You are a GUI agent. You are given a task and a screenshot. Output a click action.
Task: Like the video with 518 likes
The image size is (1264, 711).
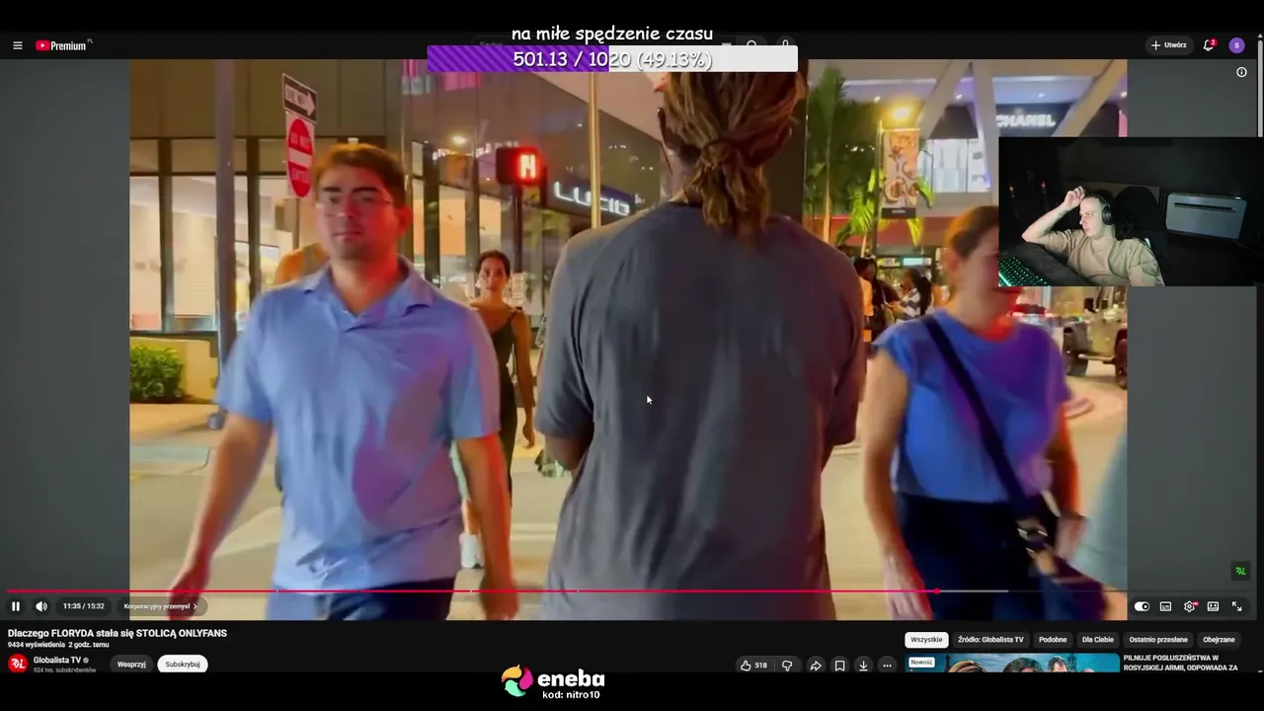[753, 666]
